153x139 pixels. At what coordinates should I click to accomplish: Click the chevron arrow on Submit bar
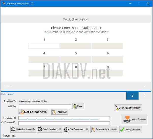pyautogui.click(x=144, y=86)
